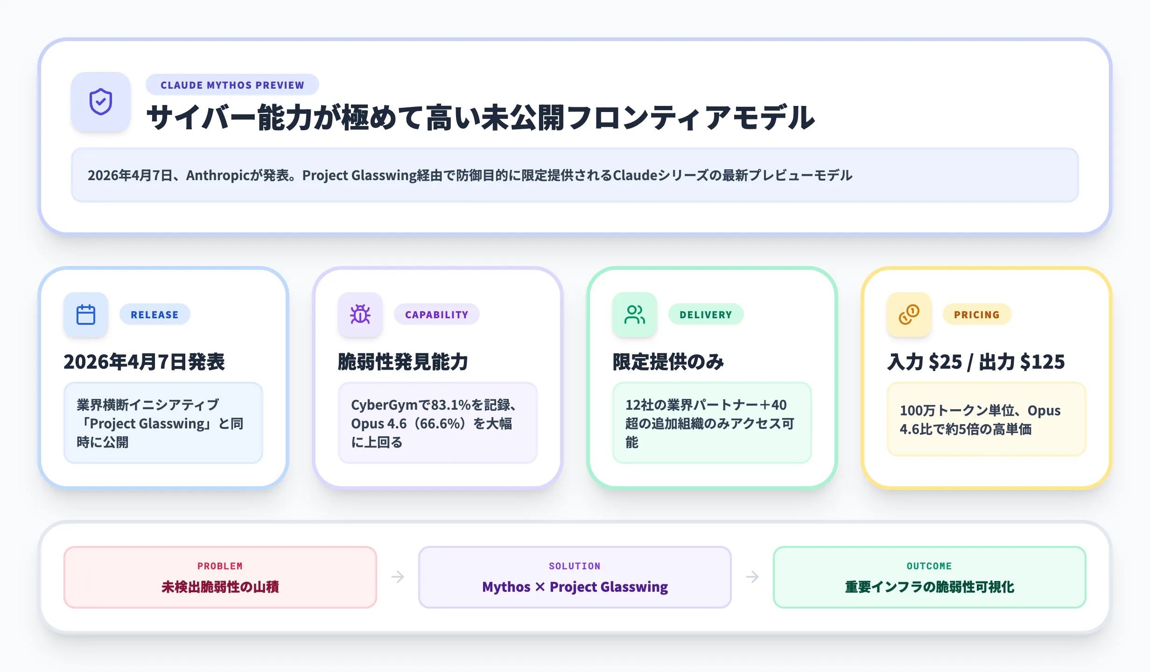Viewport: 1150px width, 672px height.
Task: Click the PROBLEM box labeled 未検出脆弱性の山積
Action: click(x=220, y=577)
